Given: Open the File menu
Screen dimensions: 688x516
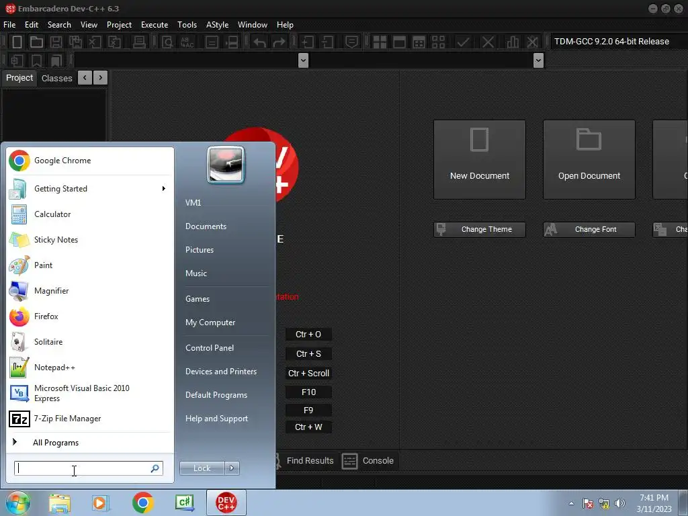Looking at the screenshot, I should click(9, 25).
